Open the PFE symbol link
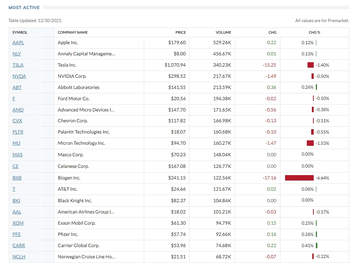The image size is (355, 267). (17, 234)
